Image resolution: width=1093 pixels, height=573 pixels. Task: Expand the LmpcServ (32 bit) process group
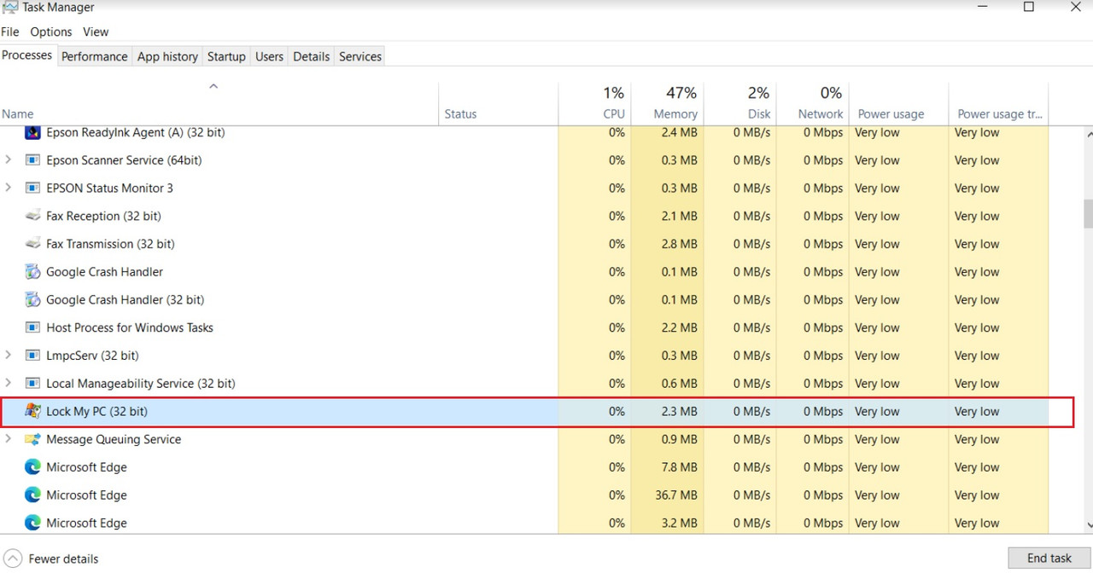click(x=9, y=356)
